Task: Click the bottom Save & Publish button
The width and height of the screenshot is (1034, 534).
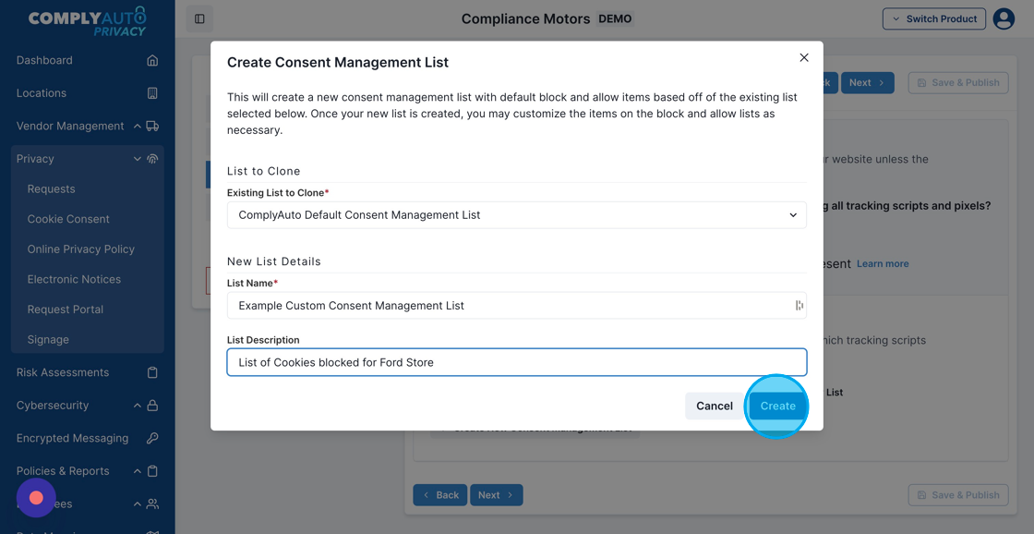Action: (x=958, y=495)
